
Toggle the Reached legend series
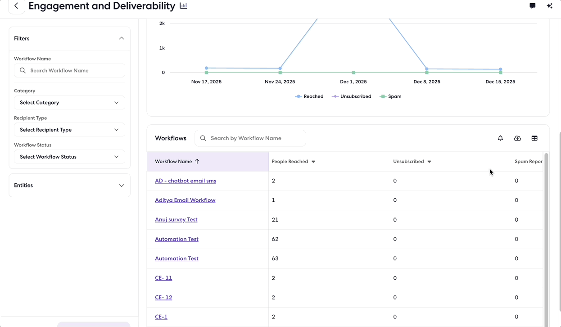[x=309, y=96]
